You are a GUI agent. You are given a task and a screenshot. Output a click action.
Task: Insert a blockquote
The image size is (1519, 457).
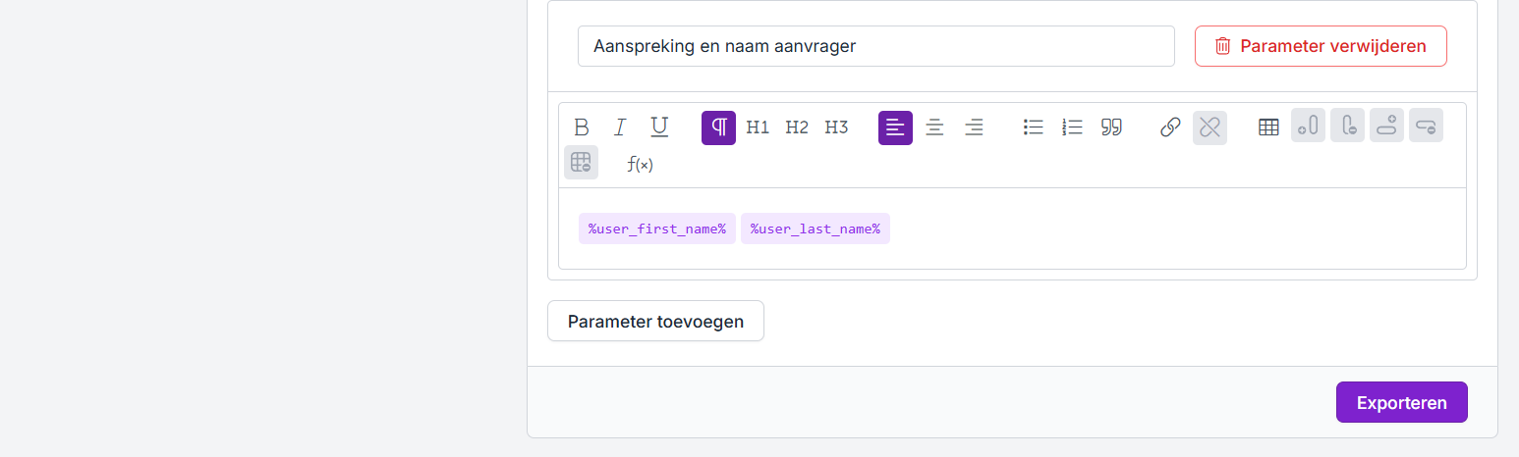(1111, 127)
